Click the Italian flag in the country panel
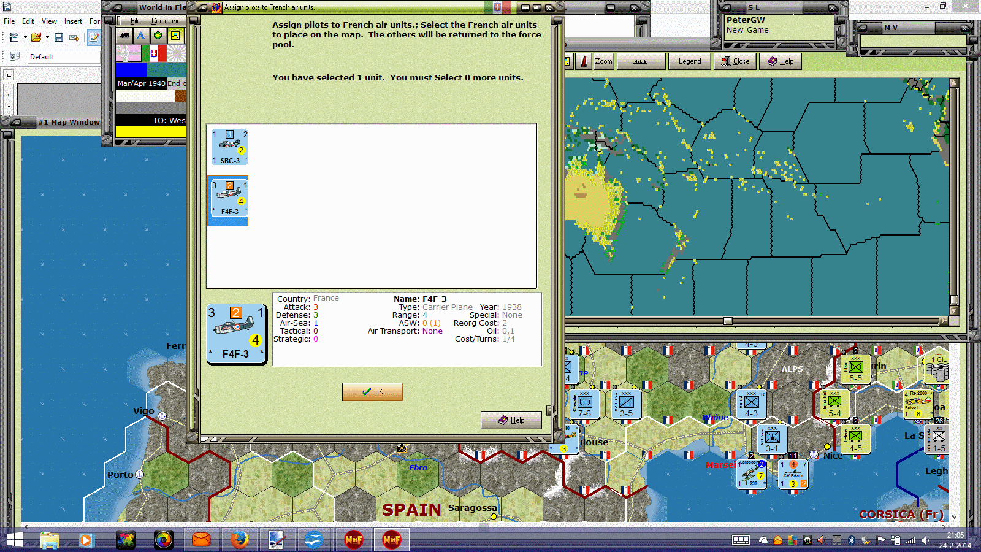Viewport: 981px width, 552px height. (154, 53)
